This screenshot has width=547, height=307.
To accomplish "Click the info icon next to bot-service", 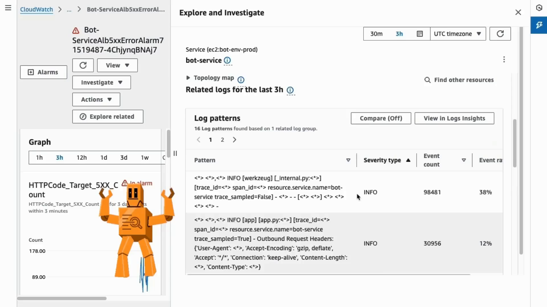I will pos(227,60).
